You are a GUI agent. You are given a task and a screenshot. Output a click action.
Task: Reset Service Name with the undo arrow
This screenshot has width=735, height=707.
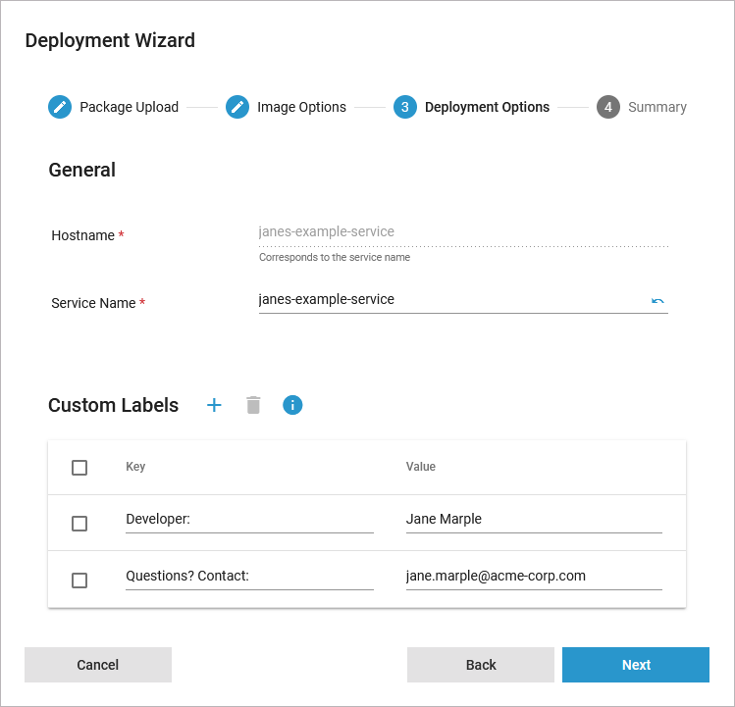pyautogui.click(x=657, y=300)
